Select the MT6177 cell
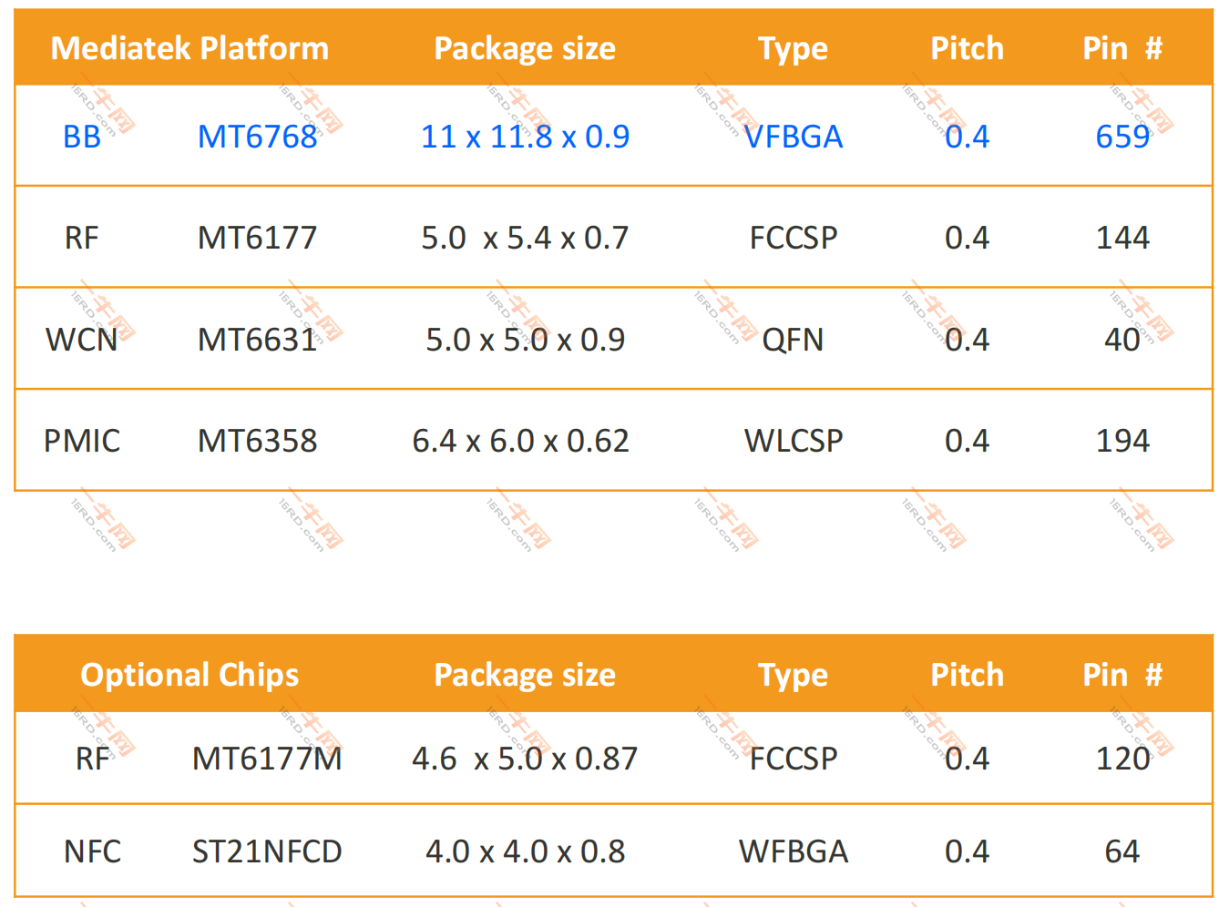 (257, 238)
